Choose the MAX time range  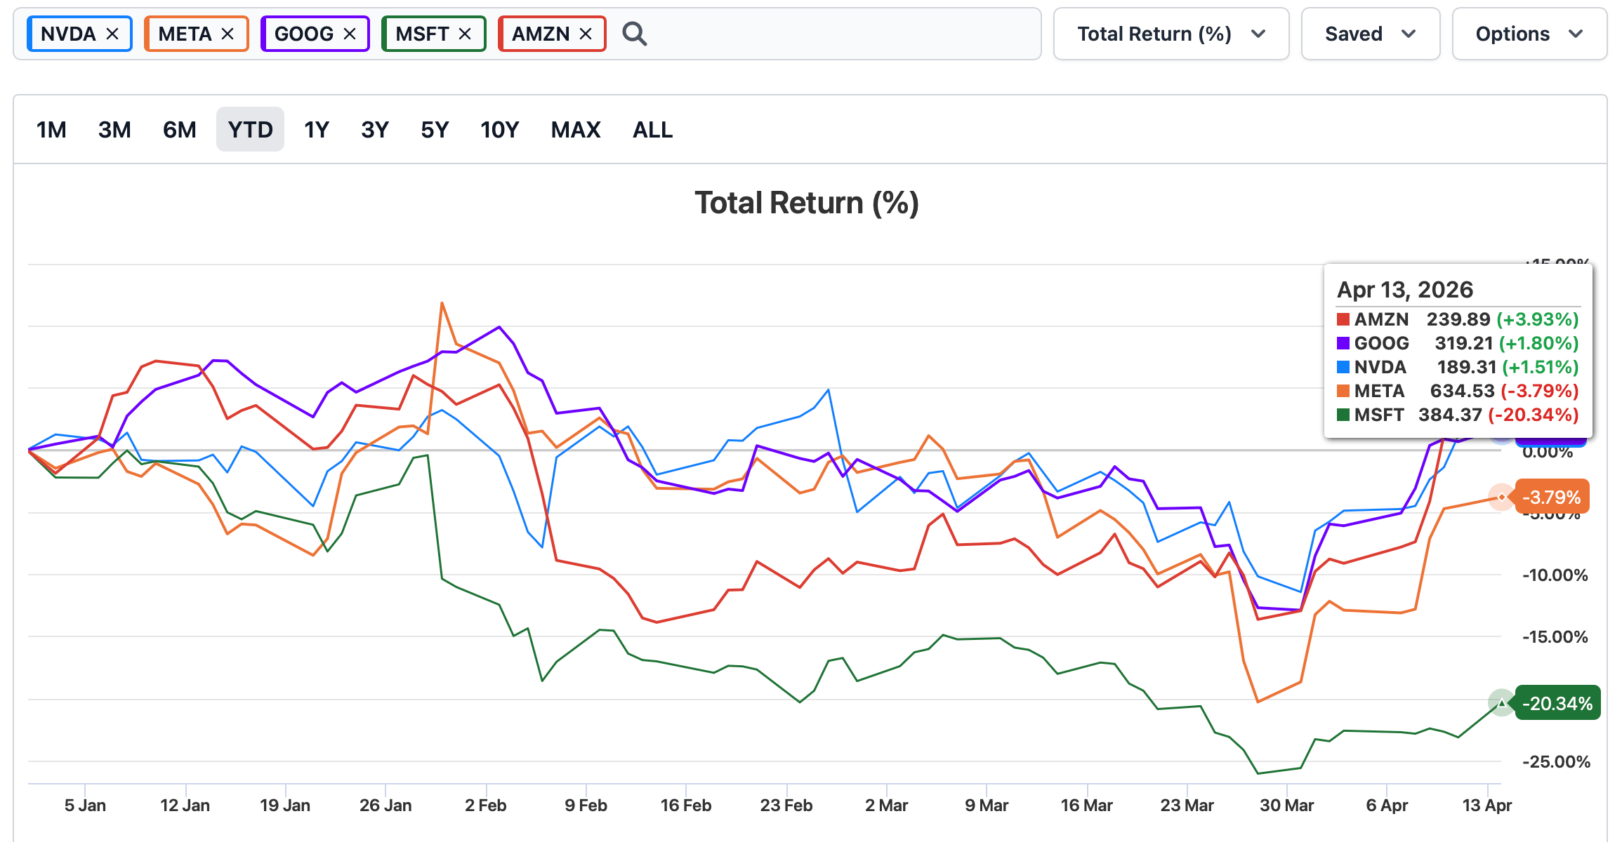(575, 130)
